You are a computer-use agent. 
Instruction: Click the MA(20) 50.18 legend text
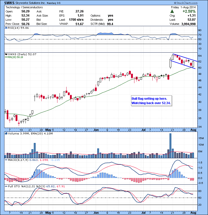(15, 57)
